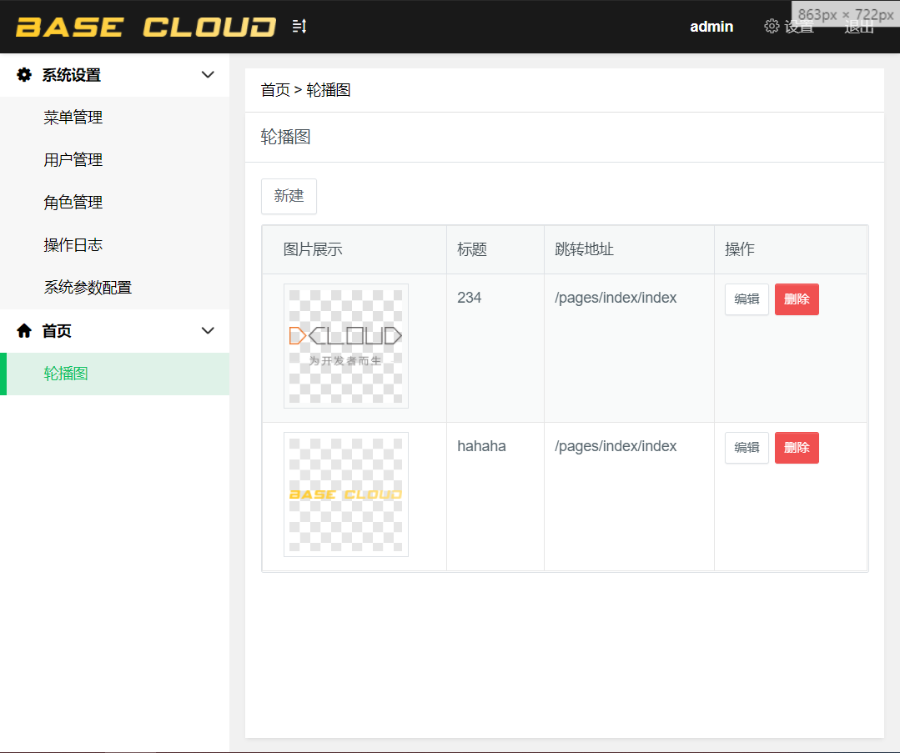900x753 pixels.
Task: Delete the hahaha row
Action: [x=797, y=448]
